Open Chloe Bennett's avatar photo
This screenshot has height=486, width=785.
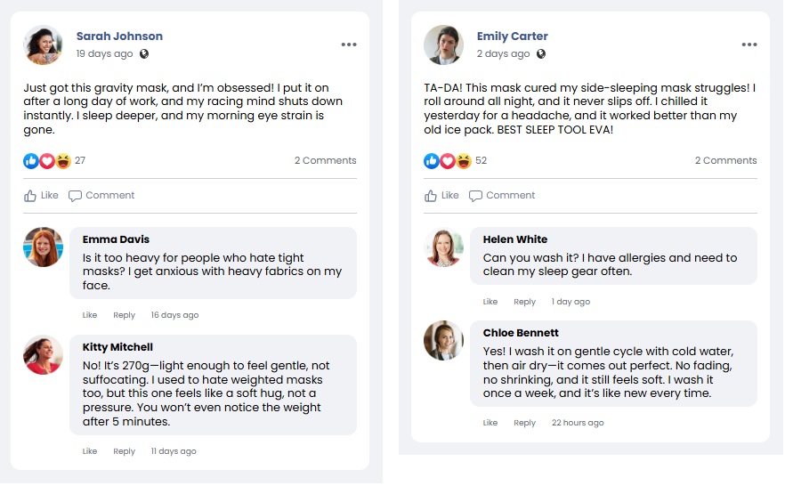click(443, 340)
